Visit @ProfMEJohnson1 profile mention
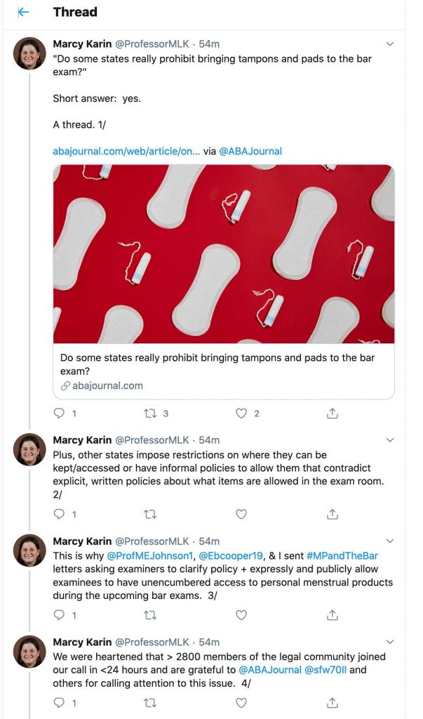The height and width of the screenshot is (719, 423). pyautogui.click(x=150, y=556)
